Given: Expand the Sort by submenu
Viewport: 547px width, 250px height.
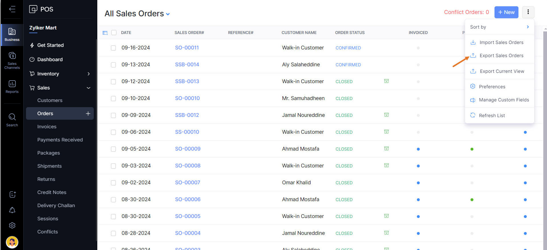Looking at the screenshot, I should click(x=499, y=27).
